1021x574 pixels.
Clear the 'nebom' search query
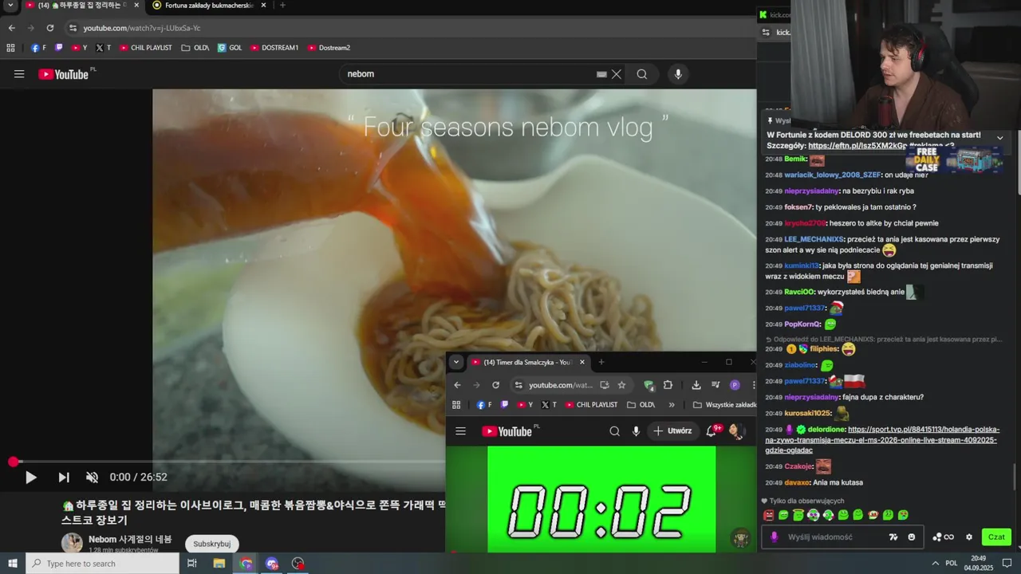[617, 74]
